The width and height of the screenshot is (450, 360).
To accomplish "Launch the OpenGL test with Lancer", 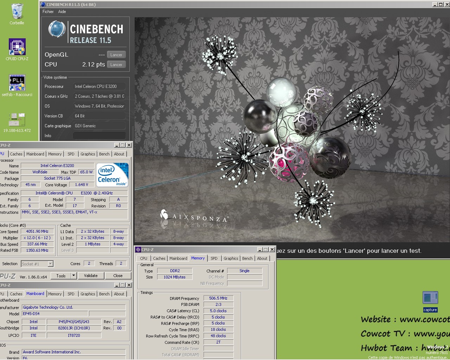I will [x=116, y=55].
